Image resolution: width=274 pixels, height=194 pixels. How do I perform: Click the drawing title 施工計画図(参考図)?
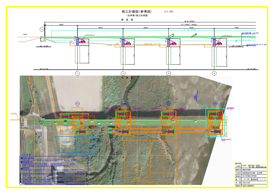click(137, 12)
